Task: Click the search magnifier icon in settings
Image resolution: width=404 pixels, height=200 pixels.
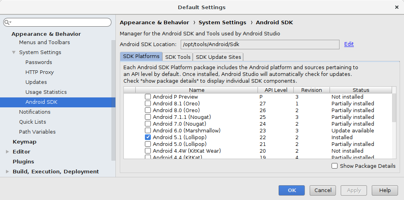Action: 8,22
